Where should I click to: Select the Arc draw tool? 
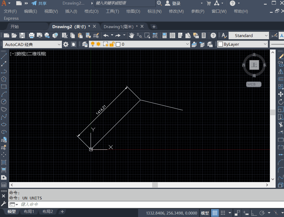(4, 94)
